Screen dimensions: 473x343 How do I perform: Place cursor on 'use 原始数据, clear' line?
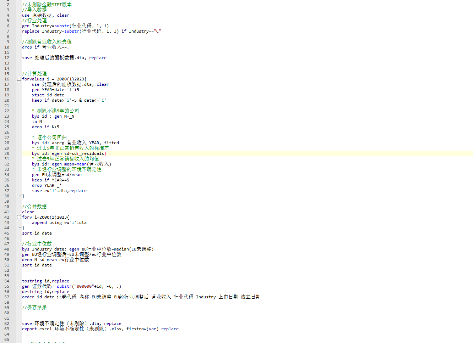coord(45,15)
